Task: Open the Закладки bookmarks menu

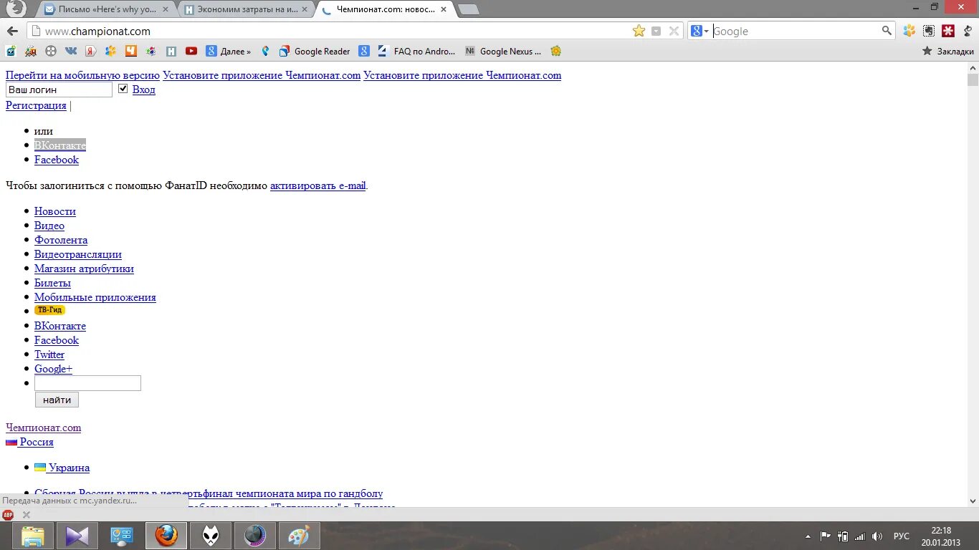Action: tap(947, 51)
